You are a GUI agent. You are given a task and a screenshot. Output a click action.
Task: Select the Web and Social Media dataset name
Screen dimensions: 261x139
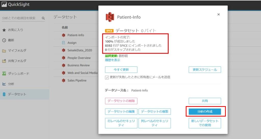[83, 73]
